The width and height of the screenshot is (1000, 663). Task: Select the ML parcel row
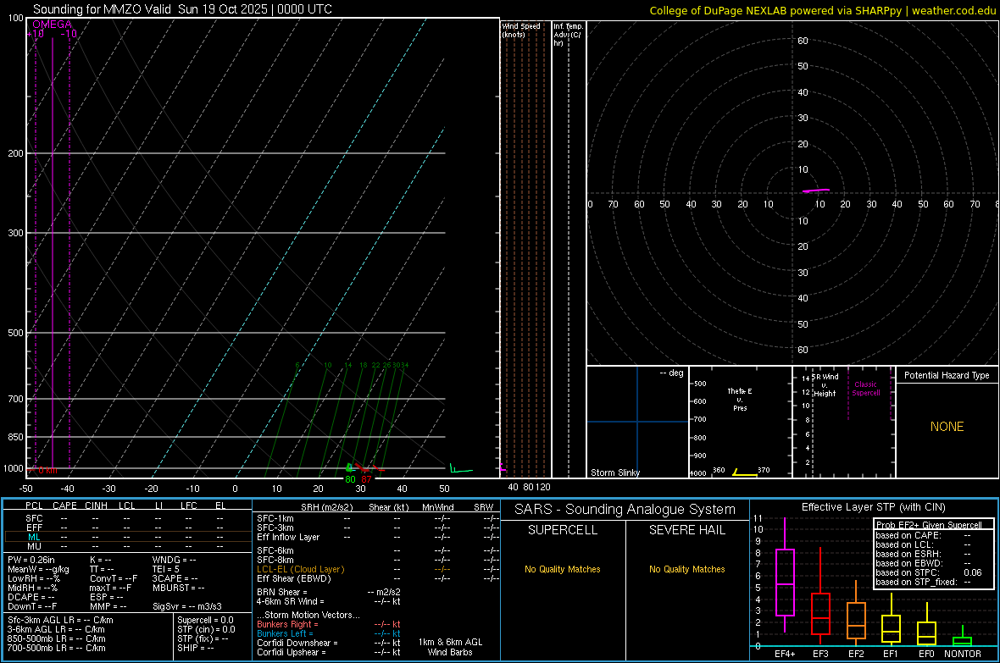(34, 536)
